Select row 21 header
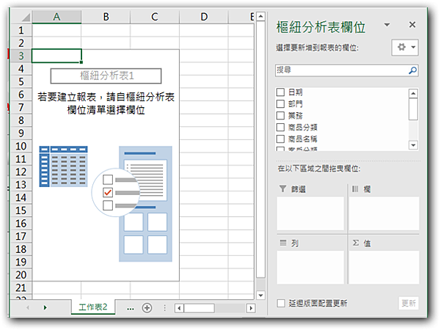Screen dimensions: 440x330 [21, 288]
